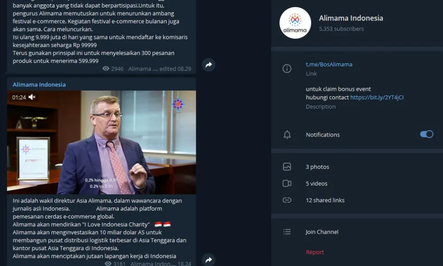Click the forward arrow beside the video post
Screen dimensions: 443x266
click(x=209, y=259)
